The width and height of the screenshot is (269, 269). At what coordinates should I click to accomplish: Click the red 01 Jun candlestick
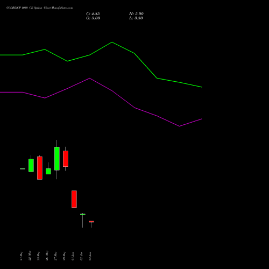click(74, 199)
